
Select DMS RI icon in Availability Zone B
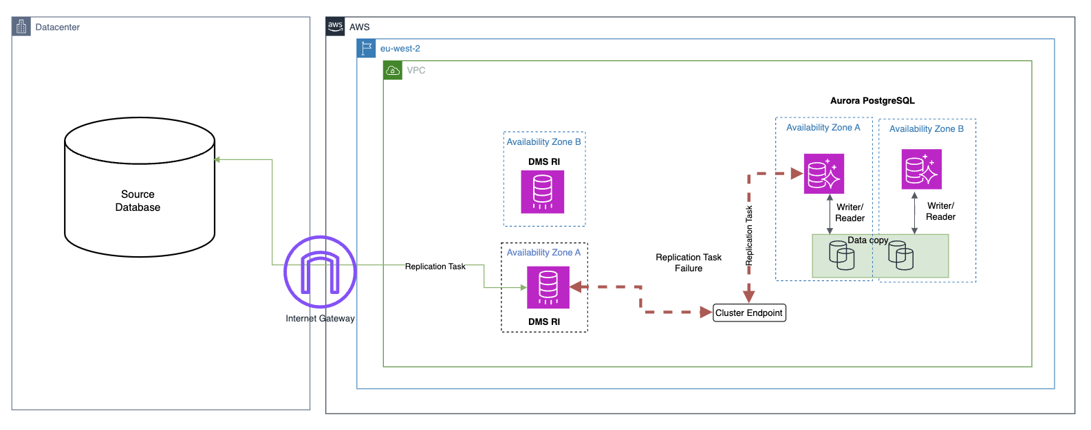tap(543, 192)
